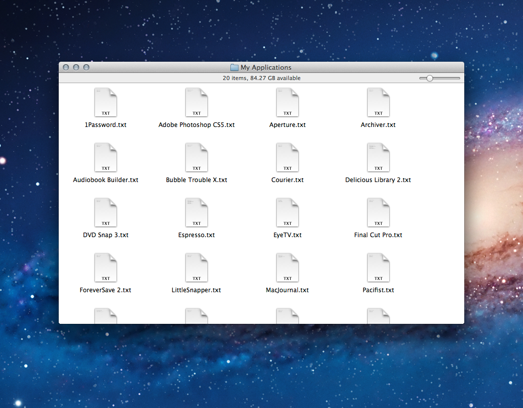Click the Espresso.txt filename label
Image resolution: width=523 pixels, height=408 pixels.
tap(197, 235)
